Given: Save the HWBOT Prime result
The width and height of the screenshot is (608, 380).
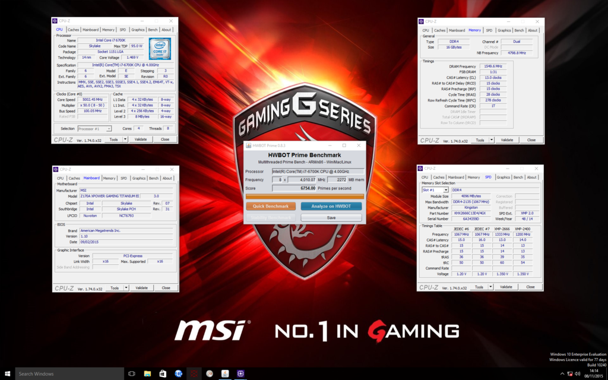Looking at the screenshot, I should pyautogui.click(x=331, y=218).
